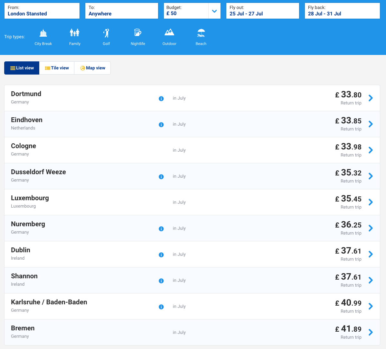
Task: Pick the Golf trip type icon
Action: pos(106,33)
